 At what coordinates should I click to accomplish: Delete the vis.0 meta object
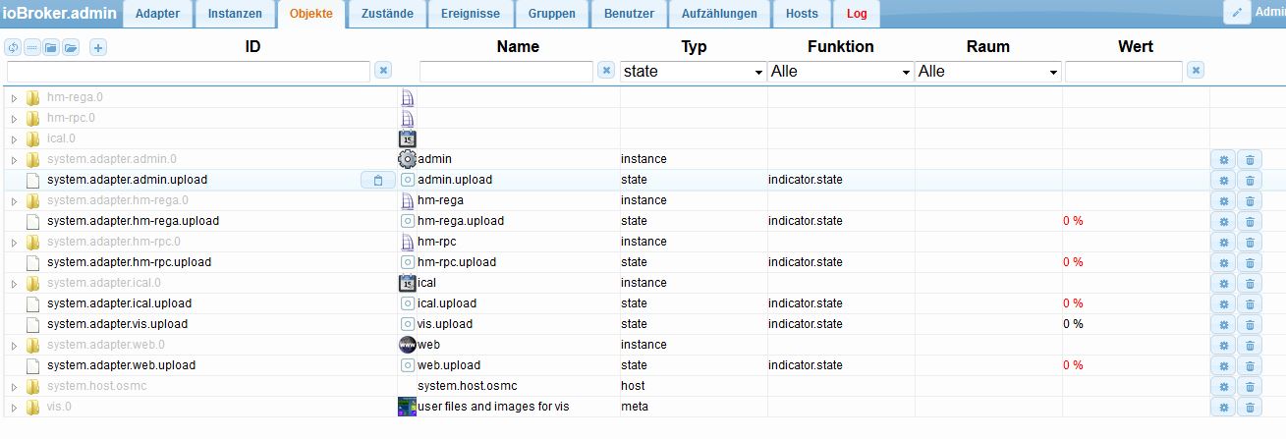point(1250,407)
